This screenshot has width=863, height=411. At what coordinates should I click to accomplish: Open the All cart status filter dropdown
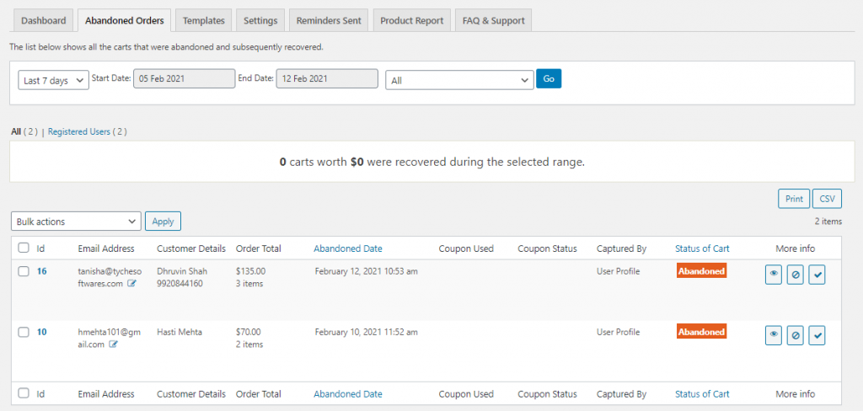(x=459, y=80)
